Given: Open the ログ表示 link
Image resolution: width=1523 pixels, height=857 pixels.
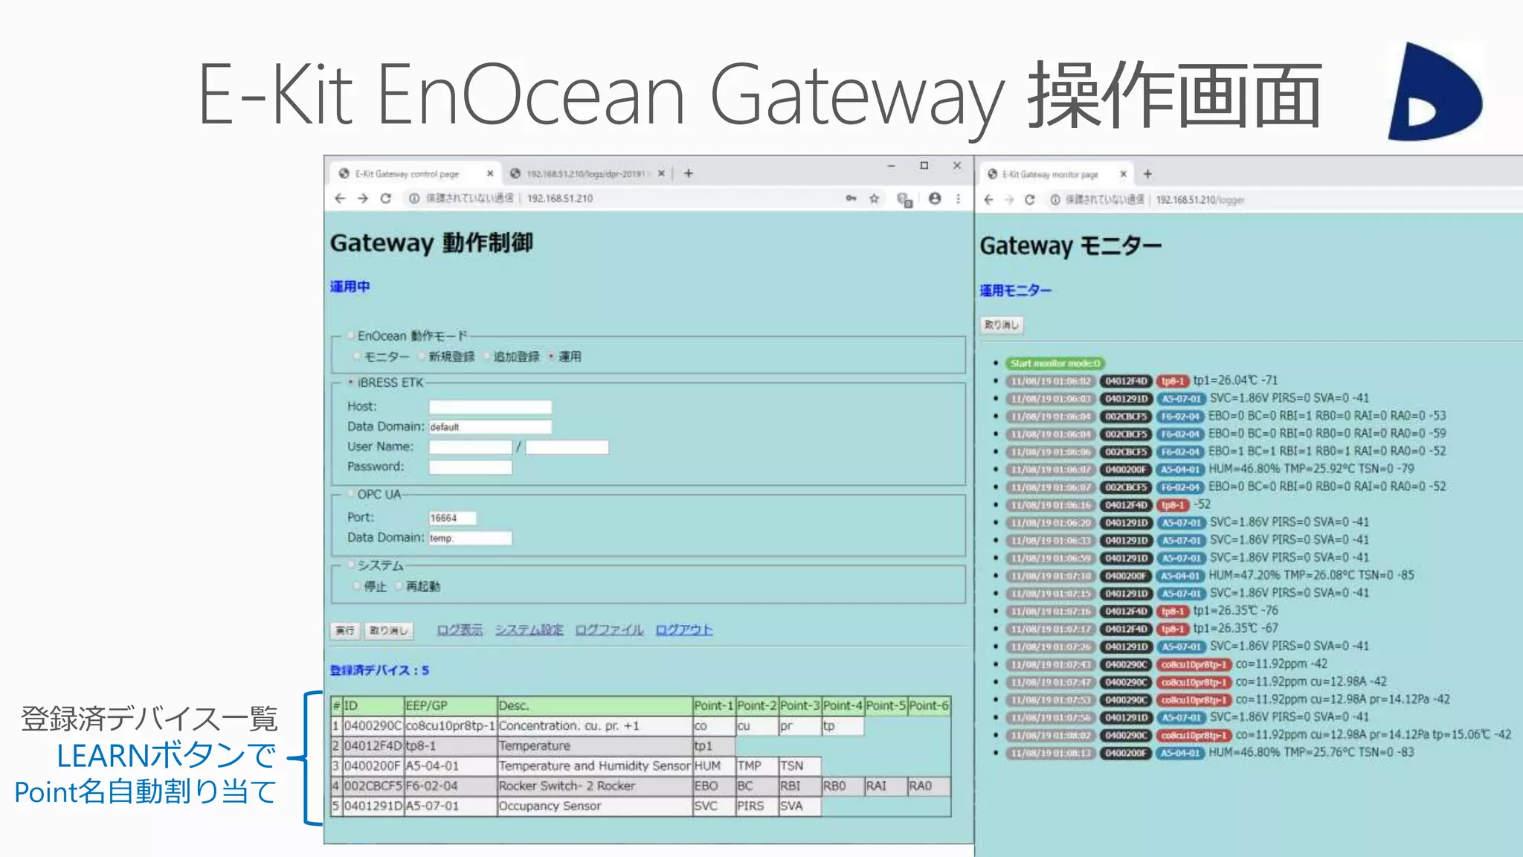Looking at the screenshot, I should coord(460,630).
